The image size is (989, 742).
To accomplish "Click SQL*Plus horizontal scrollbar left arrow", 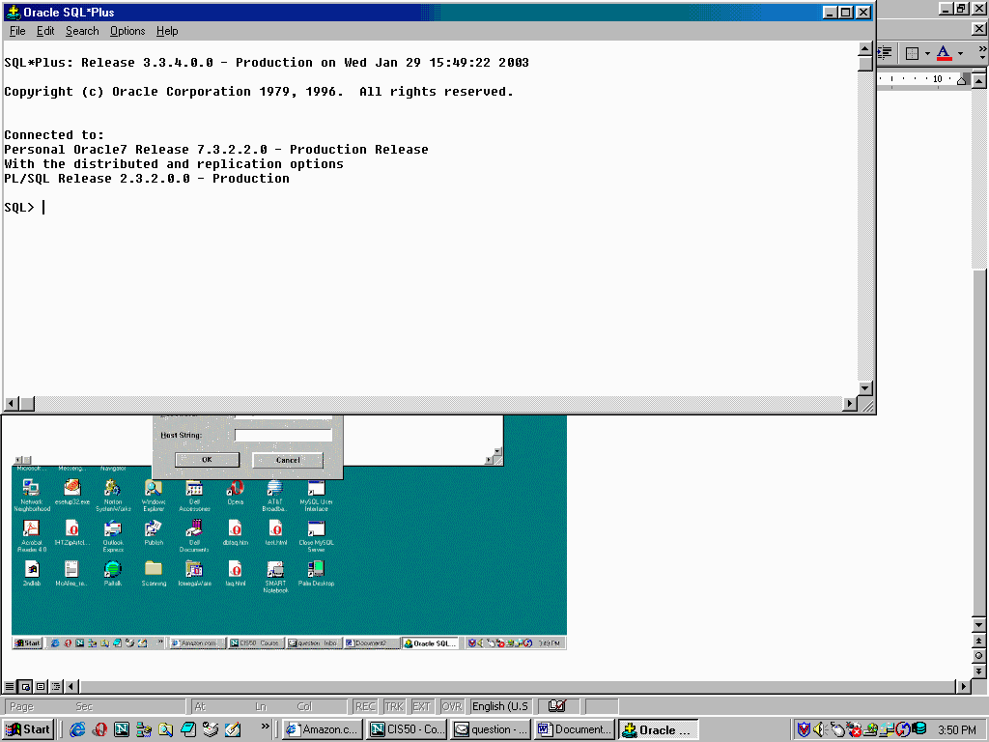I will tap(12, 403).
